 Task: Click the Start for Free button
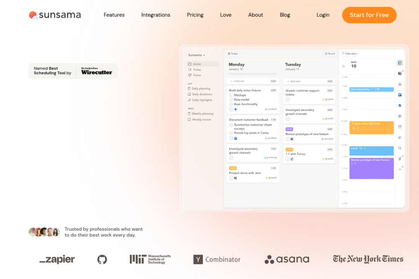(x=369, y=15)
